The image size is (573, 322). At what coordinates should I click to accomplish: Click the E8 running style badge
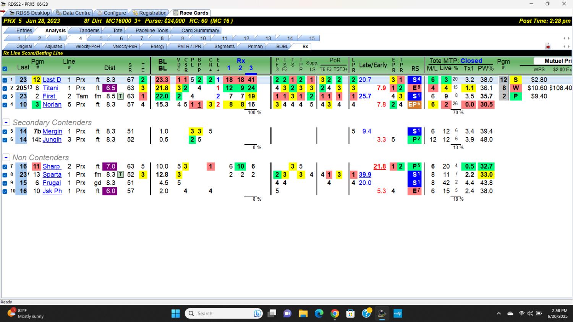point(414,88)
